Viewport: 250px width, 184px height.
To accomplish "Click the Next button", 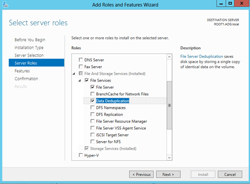I will [x=168, y=174].
